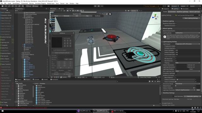Open custom editor tools icon
Viewport: 202px width, 113px height.
[x=23, y=6]
